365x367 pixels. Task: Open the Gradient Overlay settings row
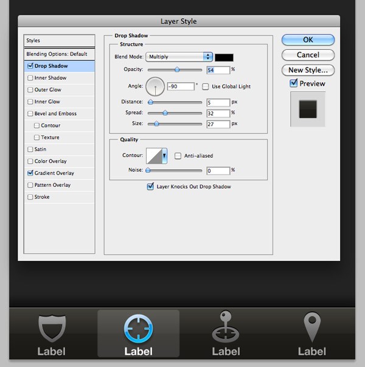pos(60,173)
